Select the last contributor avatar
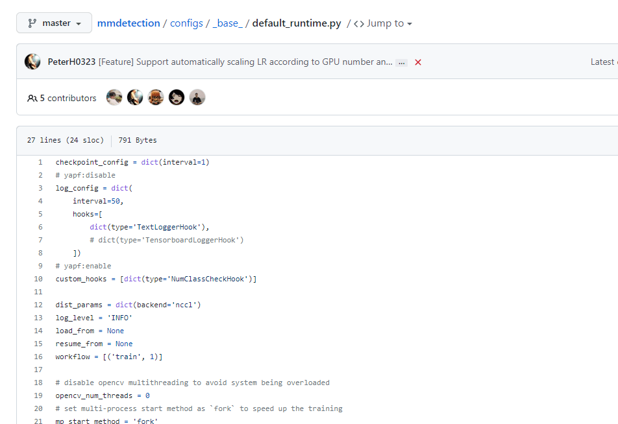 pyautogui.click(x=197, y=97)
